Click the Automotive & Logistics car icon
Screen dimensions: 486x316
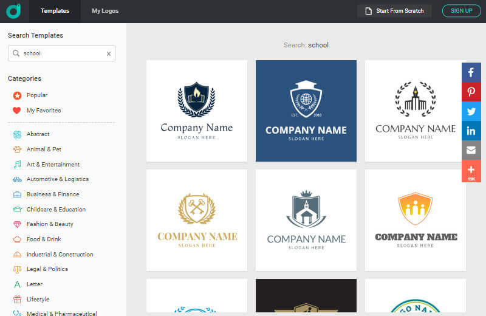18,179
